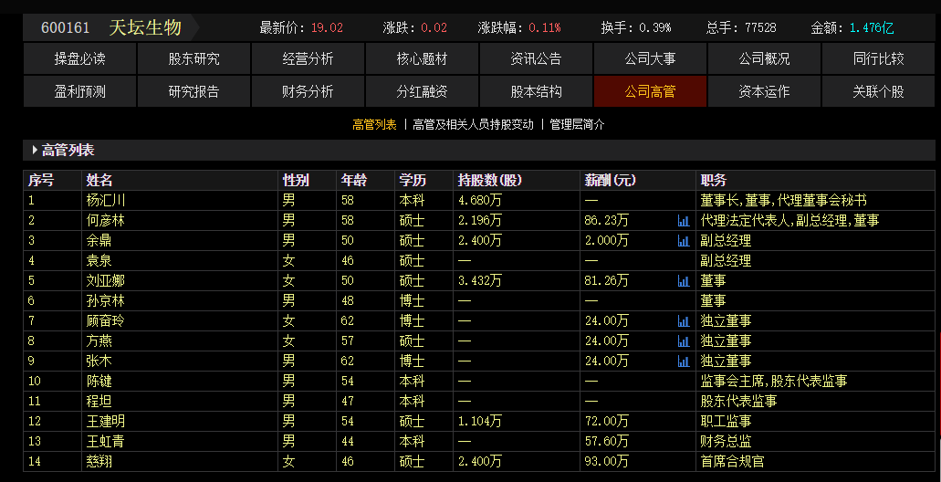Open the 公司概况 tab
941x482 pixels.
pyautogui.click(x=764, y=58)
